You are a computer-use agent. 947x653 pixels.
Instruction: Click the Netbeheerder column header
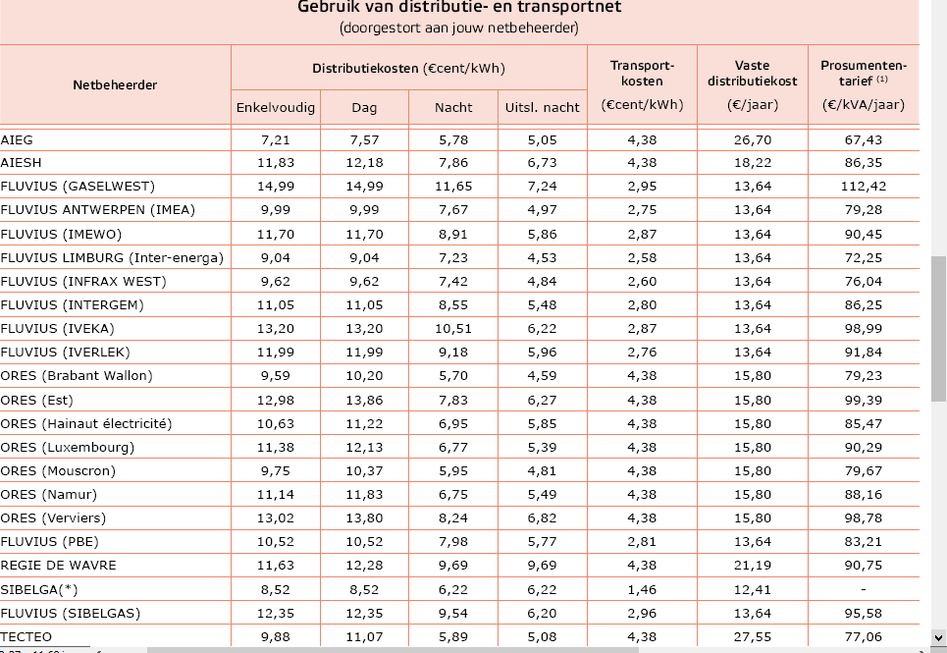[x=115, y=84]
